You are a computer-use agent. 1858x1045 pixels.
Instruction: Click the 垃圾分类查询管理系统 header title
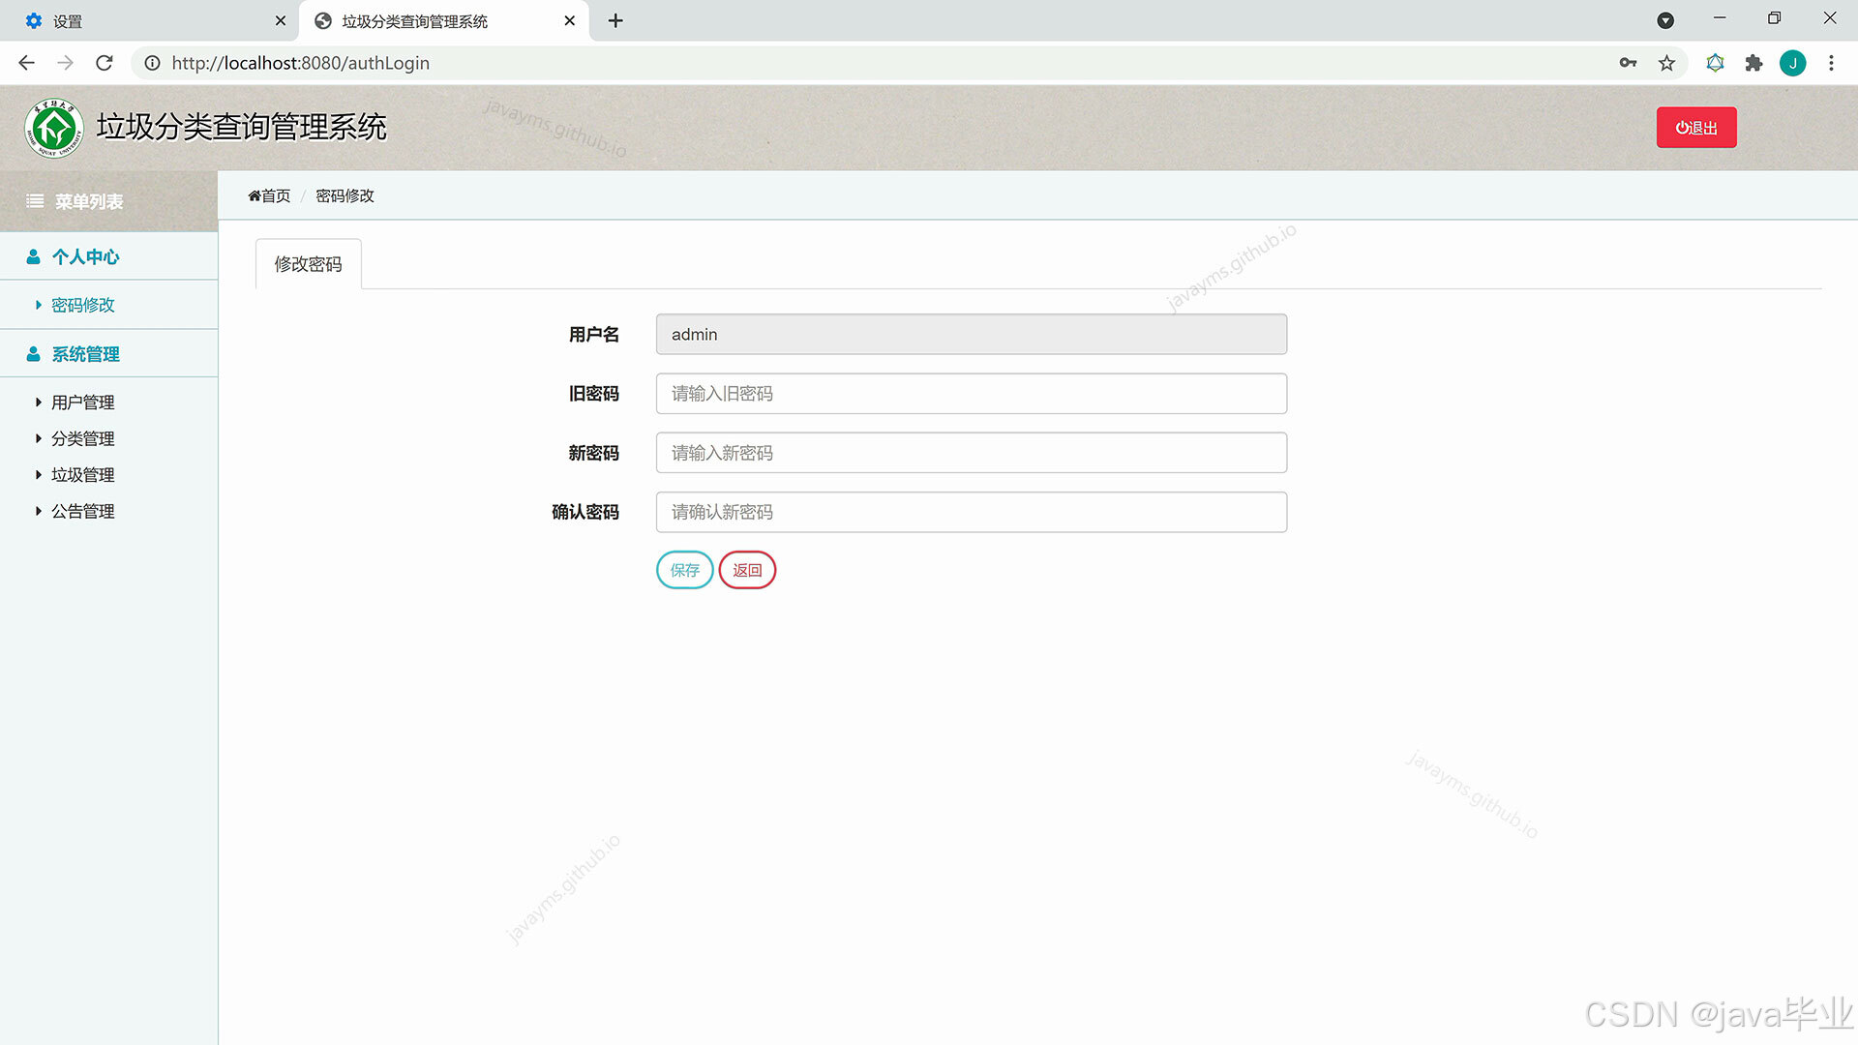[x=241, y=127]
